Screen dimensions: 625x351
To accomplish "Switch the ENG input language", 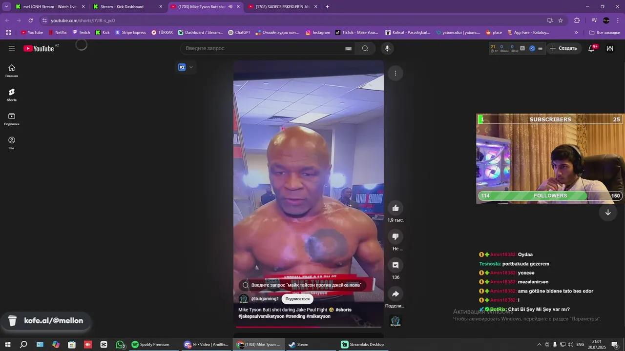I will click(x=580, y=345).
